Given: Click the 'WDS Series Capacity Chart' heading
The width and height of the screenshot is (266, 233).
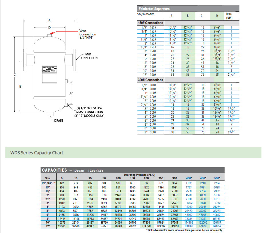Looking at the screenshot, I should pyautogui.click(x=37, y=153).
